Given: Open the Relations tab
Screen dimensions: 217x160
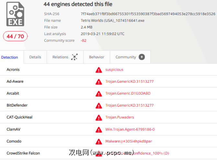Looking at the screenshot, I should pos(63,57).
